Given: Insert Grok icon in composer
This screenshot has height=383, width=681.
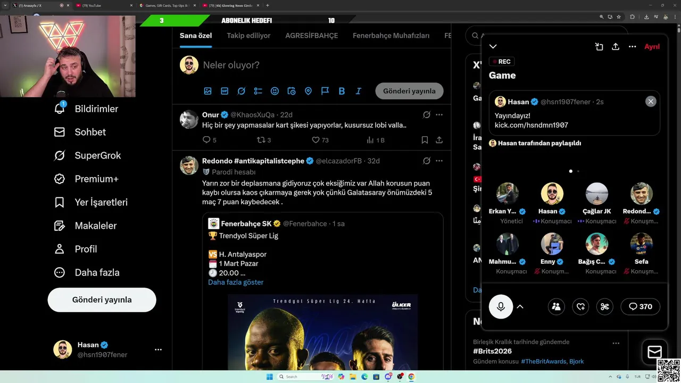Looking at the screenshot, I should click(241, 91).
